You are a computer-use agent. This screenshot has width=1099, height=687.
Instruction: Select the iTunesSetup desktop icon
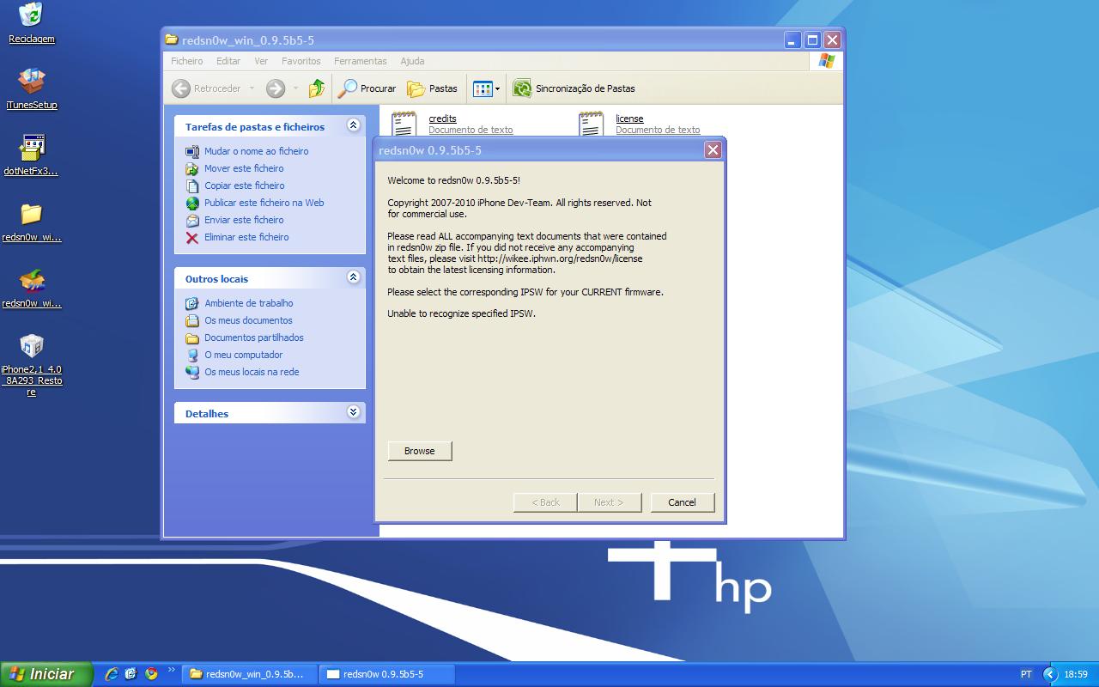click(31, 88)
